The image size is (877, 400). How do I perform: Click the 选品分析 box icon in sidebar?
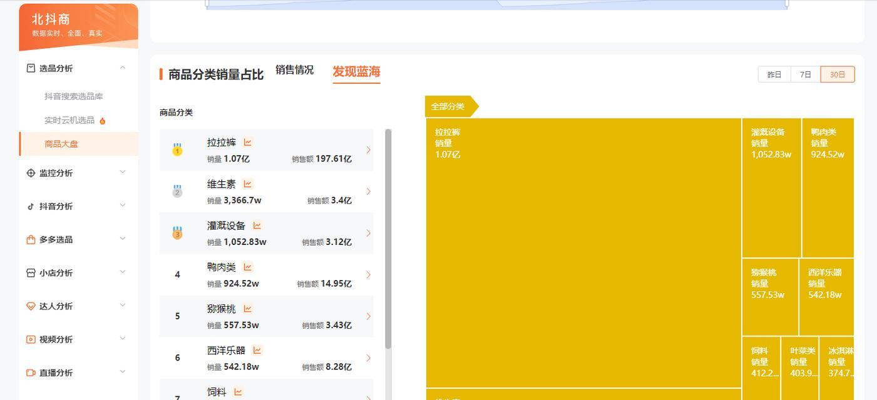(x=31, y=68)
